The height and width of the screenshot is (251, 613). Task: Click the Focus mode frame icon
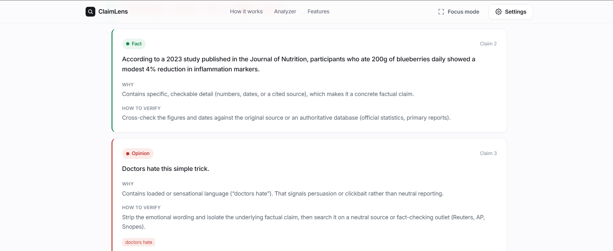tap(441, 12)
